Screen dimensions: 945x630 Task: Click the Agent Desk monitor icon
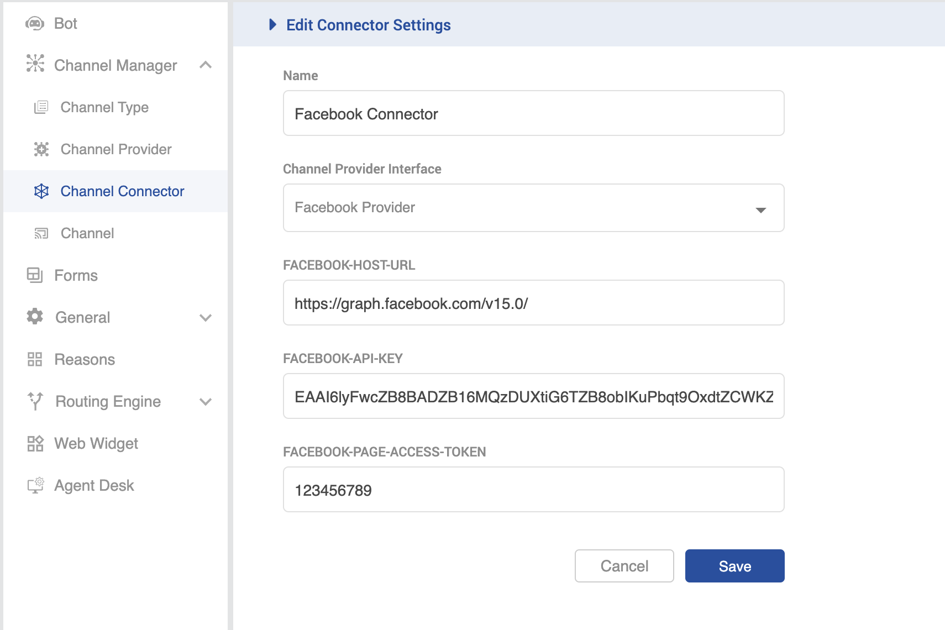35,485
